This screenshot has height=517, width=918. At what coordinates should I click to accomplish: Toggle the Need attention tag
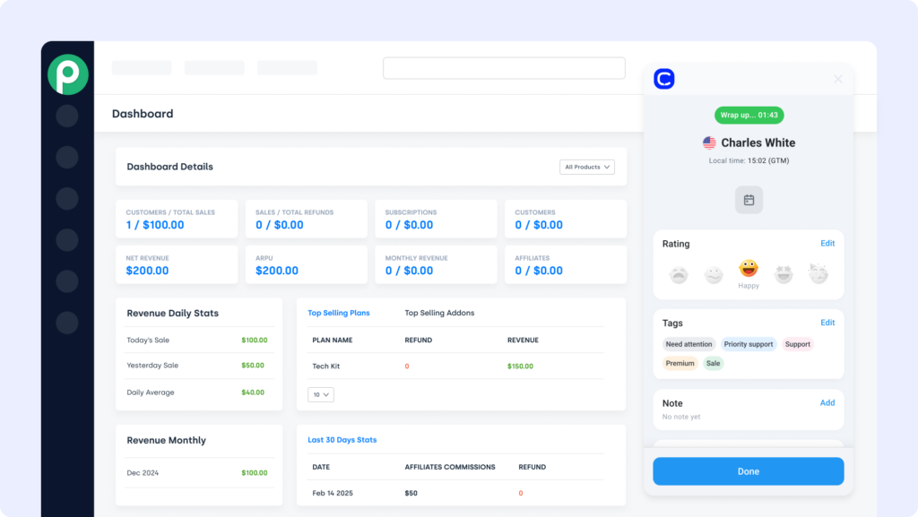tap(688, 344)
